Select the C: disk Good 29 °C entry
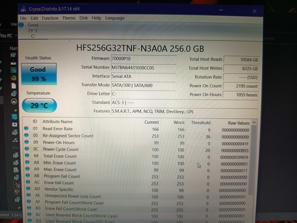This screenshot has width=297, height=223. pos(32,30)
